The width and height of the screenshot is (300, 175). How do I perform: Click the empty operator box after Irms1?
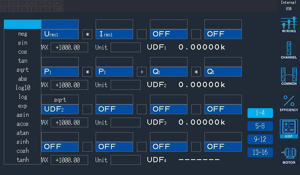[x=142, y=34]
